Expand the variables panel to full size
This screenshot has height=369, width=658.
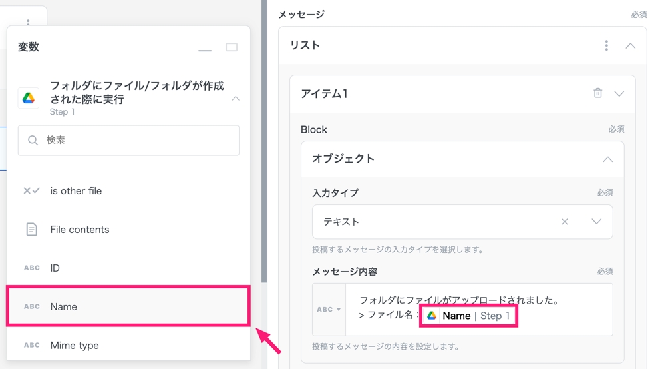tap(232, 47)
